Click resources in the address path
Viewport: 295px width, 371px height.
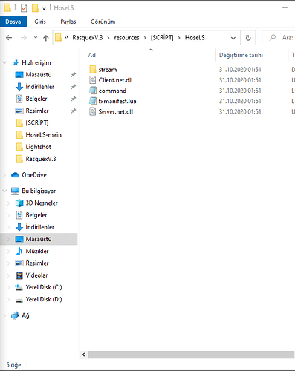click(126, 38)
